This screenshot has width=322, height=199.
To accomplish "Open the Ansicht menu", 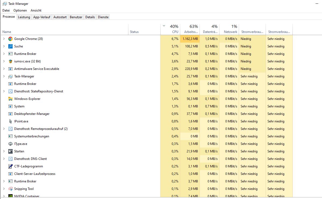I will pyautogui.click(x=36, y=10).
